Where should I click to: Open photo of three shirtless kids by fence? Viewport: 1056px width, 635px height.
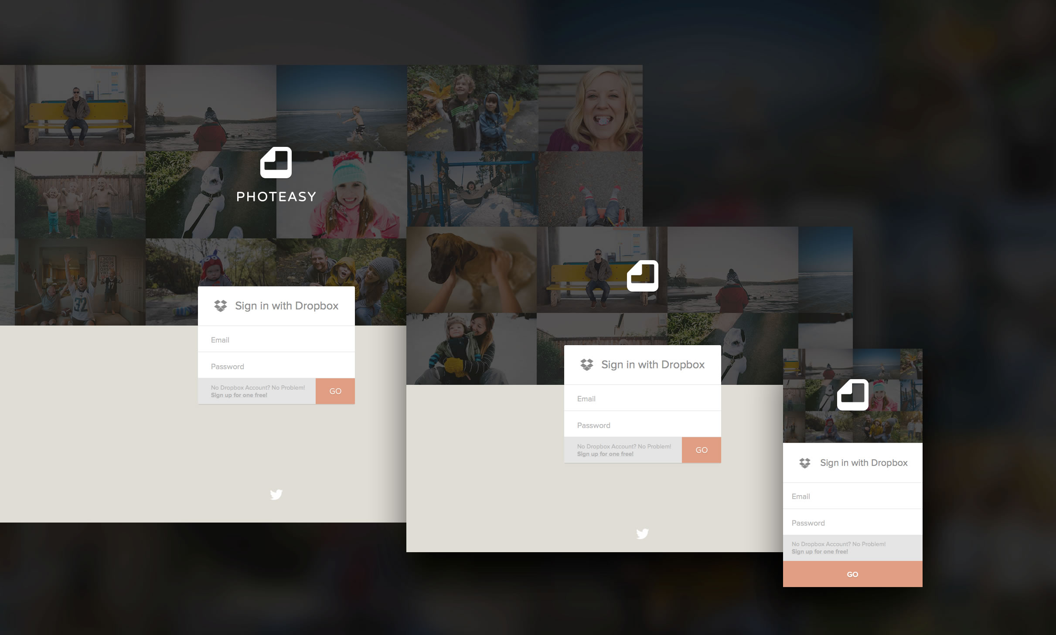point(80,195)
